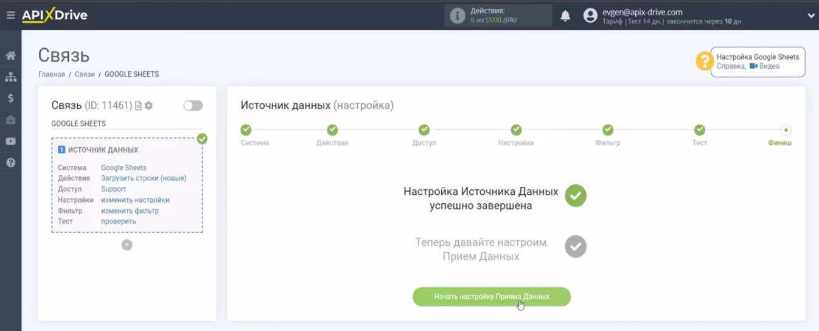Viewport: 819px width, 331px height.
Task: Click the ИСТОЧНИК ДАННЫХ block header
Action: coord(103,150)
